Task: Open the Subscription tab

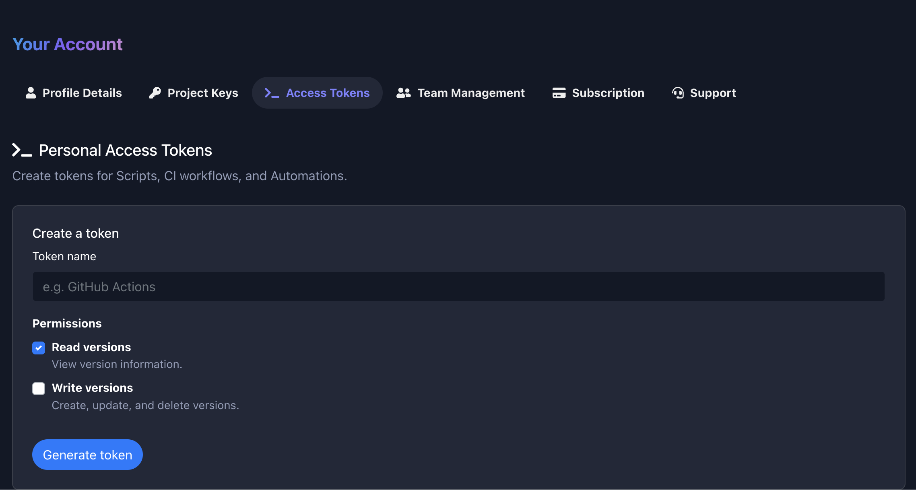Action: (x=598, y=93)
